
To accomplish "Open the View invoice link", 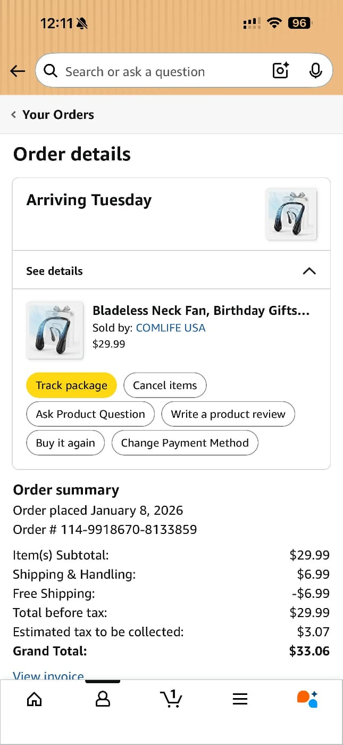I will pos(48,676).
